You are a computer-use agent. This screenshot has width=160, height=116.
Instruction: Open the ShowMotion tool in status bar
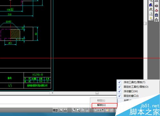87,110
